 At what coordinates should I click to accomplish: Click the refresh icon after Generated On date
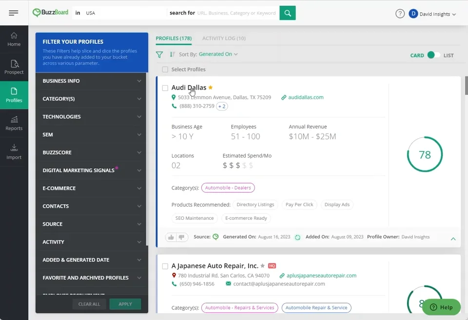point(297,237)
